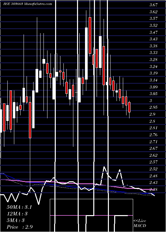Click the 2.57 price axis label
The image size is (166, 232).
[x=153, y=162]
